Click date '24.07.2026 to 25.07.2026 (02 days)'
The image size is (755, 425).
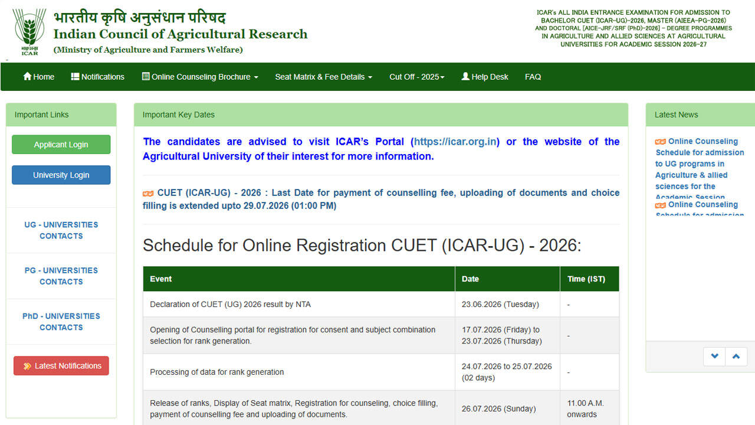pos(507,372)
